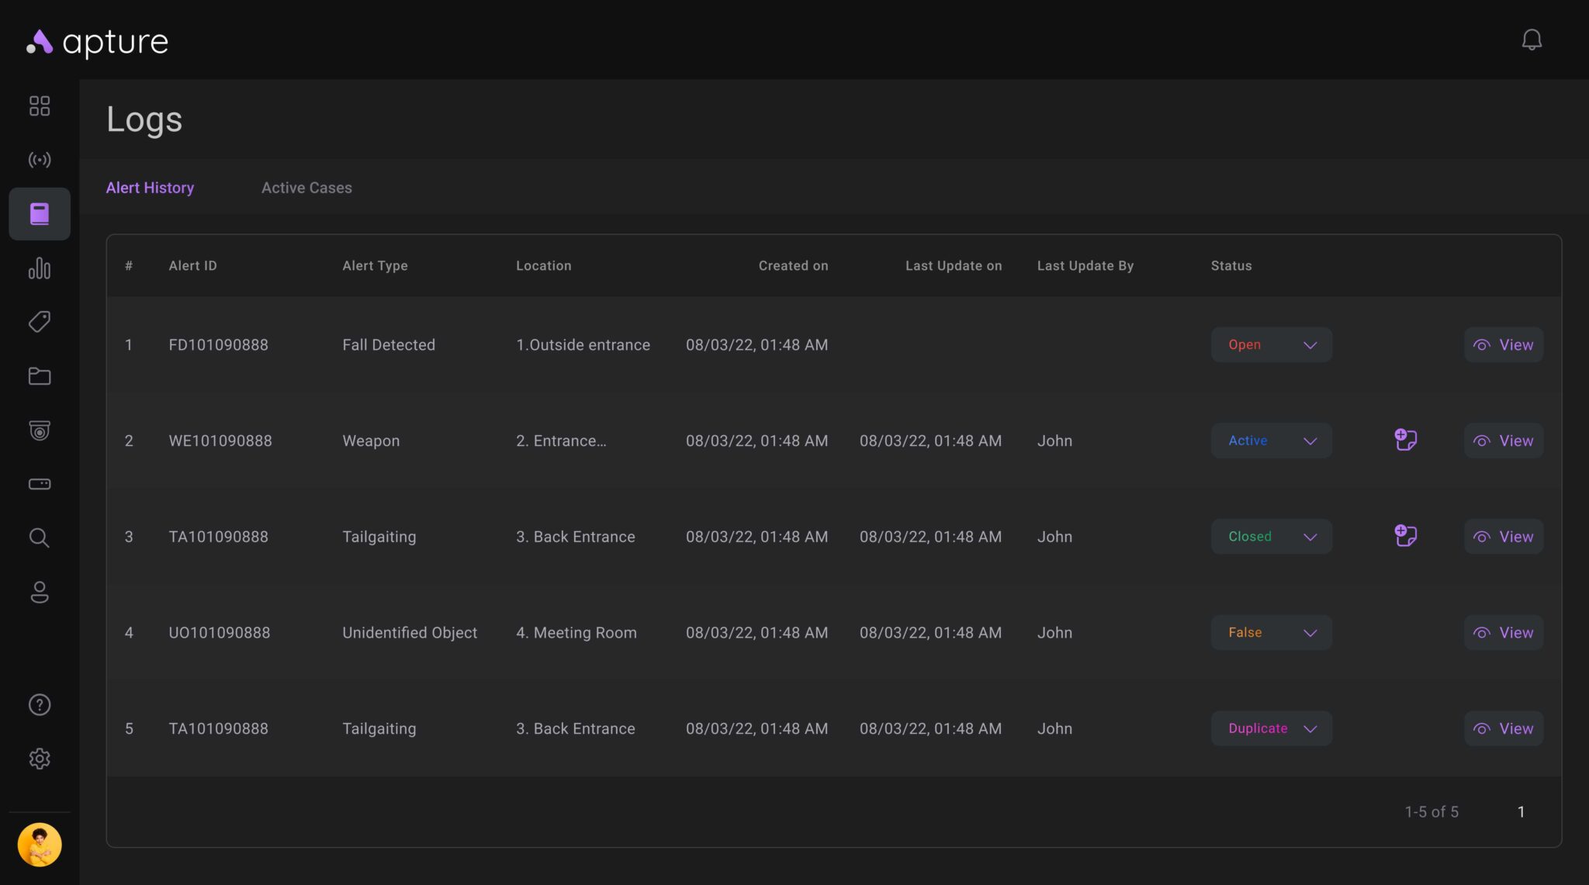Click the notification bell icon
This screenshot has height=885, width=1589.
tap(1531, 40)
